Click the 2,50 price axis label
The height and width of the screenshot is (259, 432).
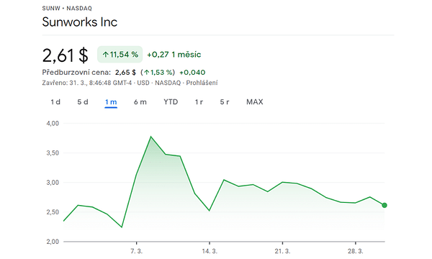click(x=53, y=212)
